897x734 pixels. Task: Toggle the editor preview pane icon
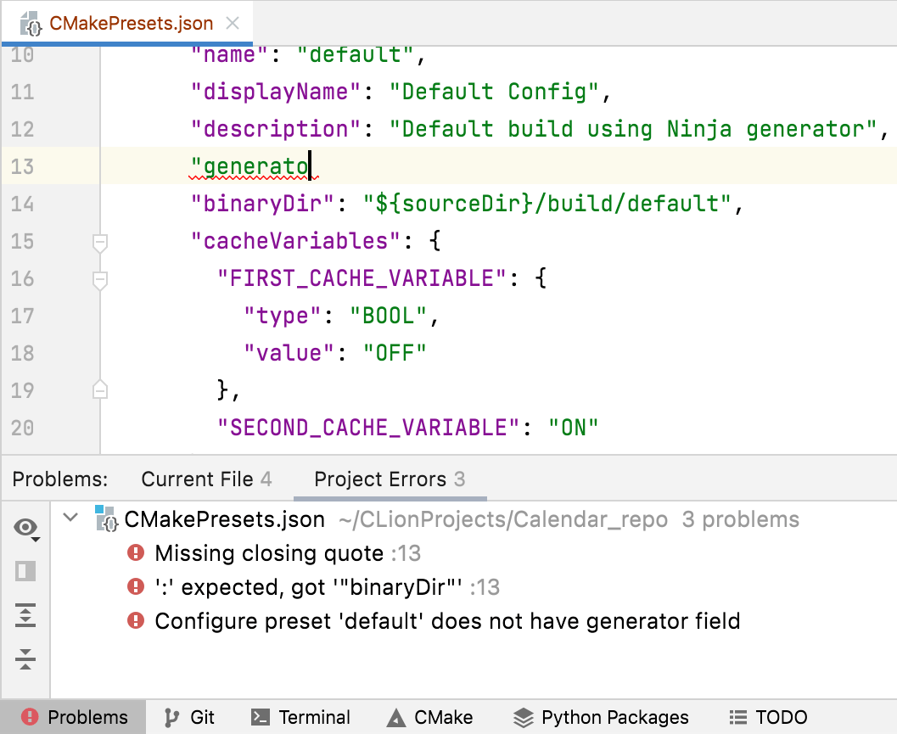click(25, 570)
